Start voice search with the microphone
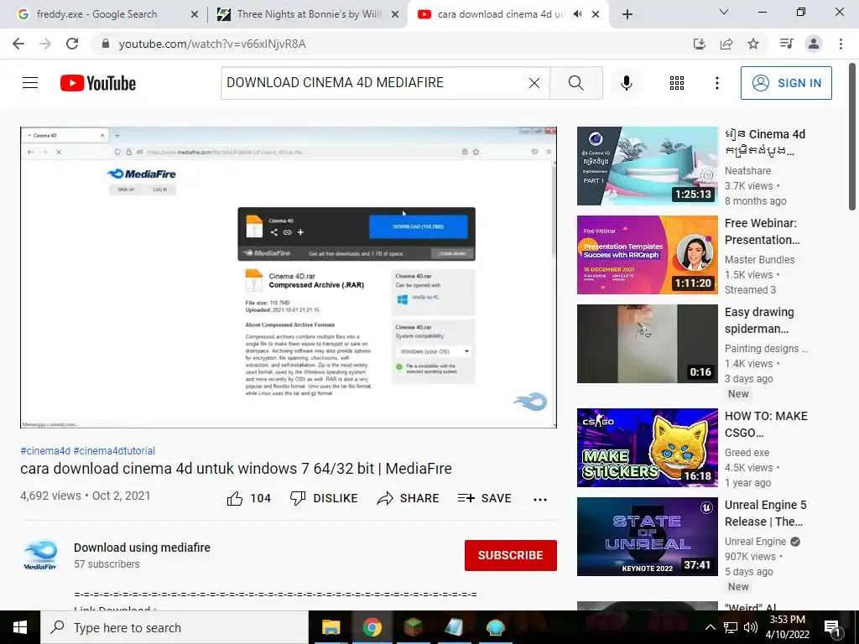859x644 pixels. 627,83
